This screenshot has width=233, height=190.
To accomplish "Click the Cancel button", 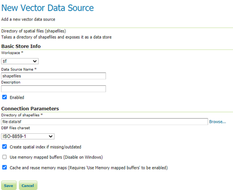I will 28,185.
